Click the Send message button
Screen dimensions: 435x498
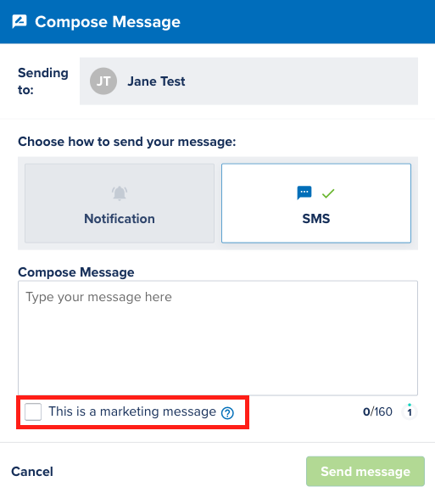tap(365, 472)
